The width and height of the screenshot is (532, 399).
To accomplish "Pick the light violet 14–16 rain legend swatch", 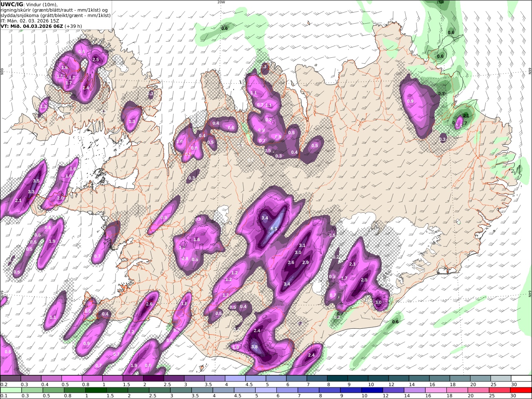I will pos(415,390).
